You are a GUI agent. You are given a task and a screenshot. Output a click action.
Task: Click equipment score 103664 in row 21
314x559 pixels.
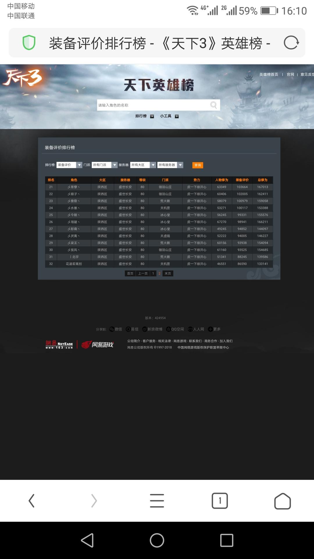point(242,187)
